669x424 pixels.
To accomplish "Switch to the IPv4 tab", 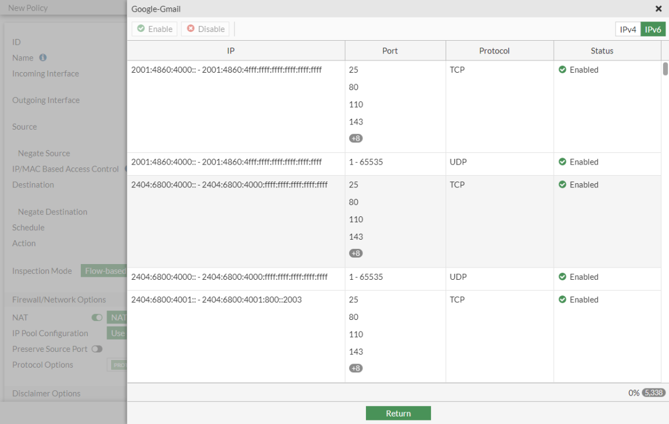I will point(628,30).
